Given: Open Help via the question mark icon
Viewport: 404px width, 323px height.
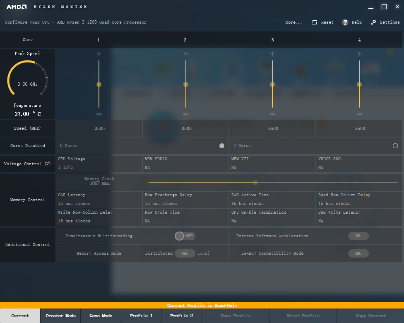Looking at the screenshot, I should click(x=345, y=22).
